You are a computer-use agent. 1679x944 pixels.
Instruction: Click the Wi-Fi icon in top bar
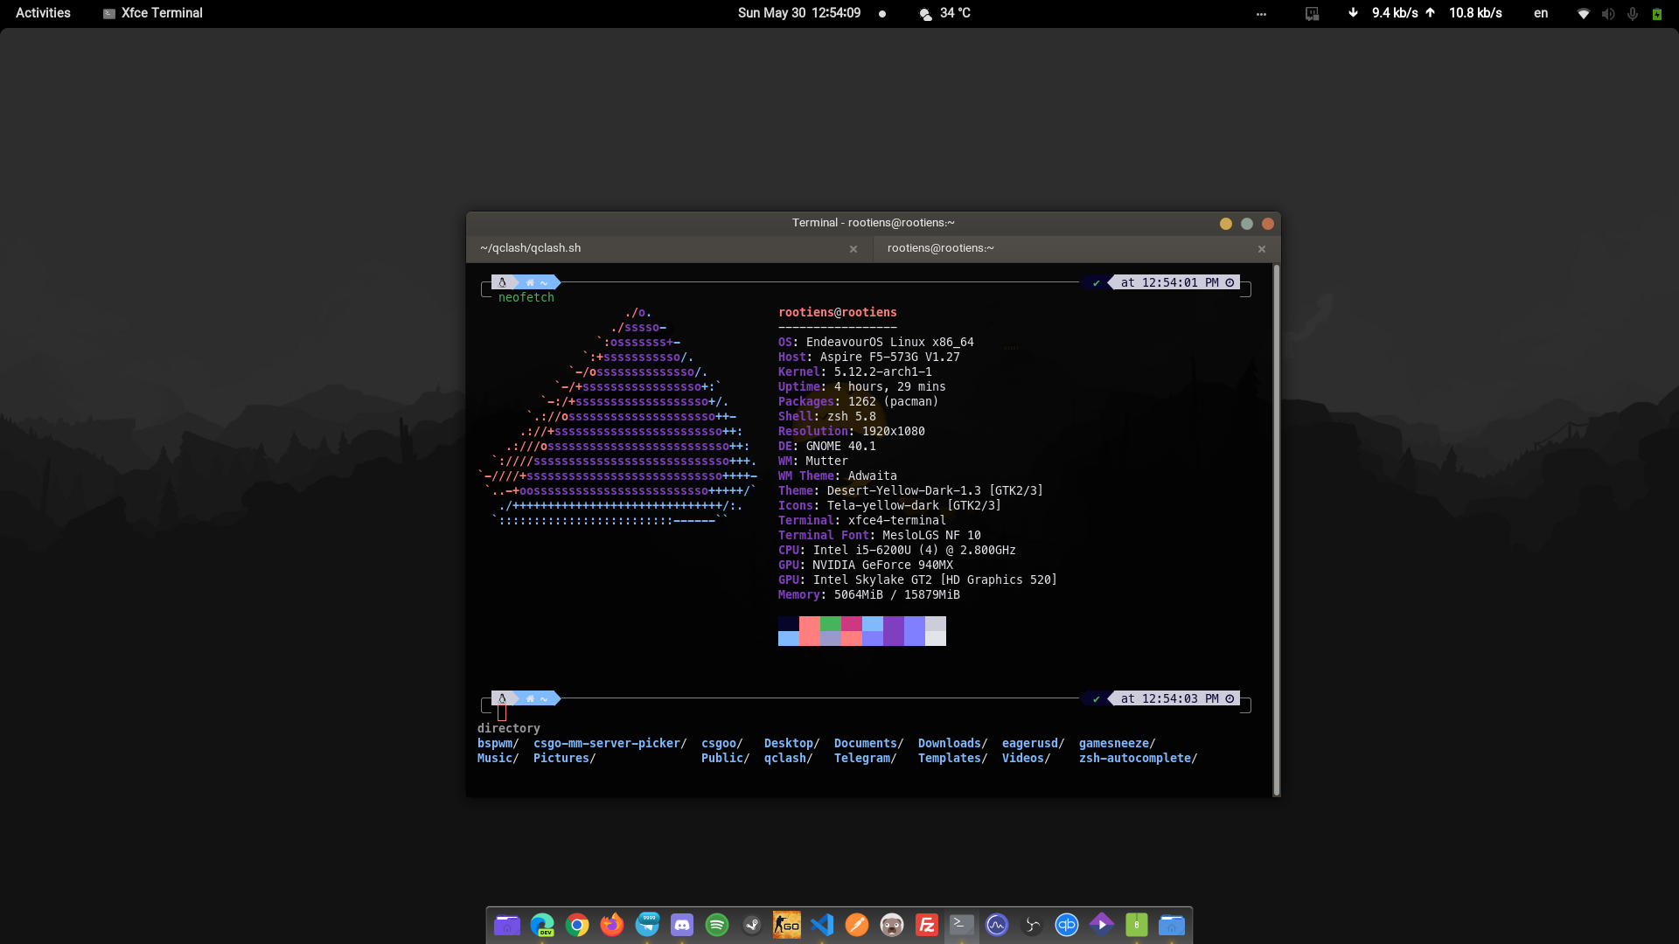pyautogui.click(x=1583, y=13)
